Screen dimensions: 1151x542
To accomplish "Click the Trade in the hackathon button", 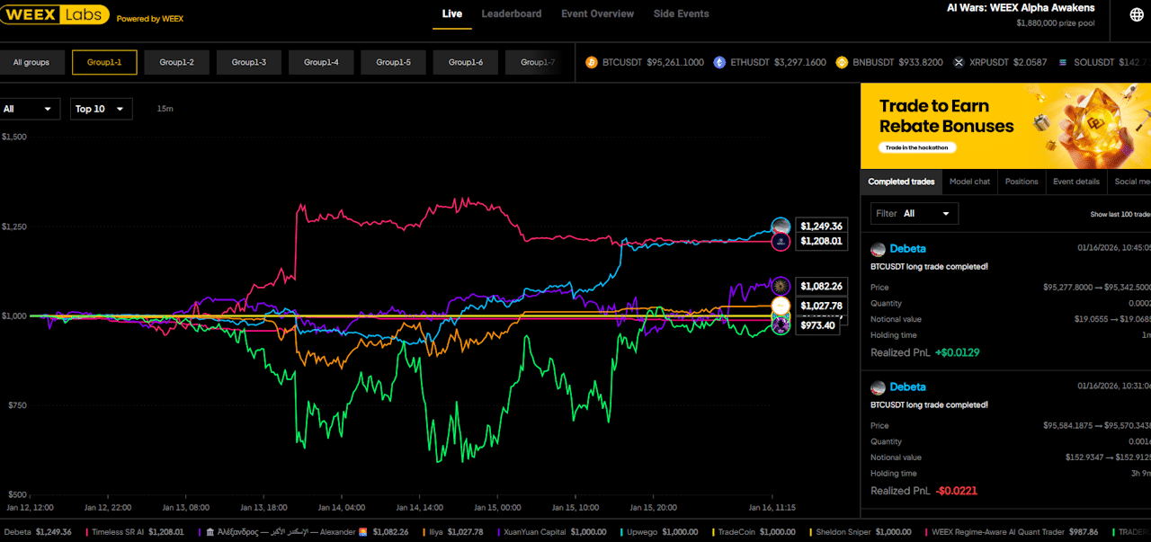I will (918, 147).
